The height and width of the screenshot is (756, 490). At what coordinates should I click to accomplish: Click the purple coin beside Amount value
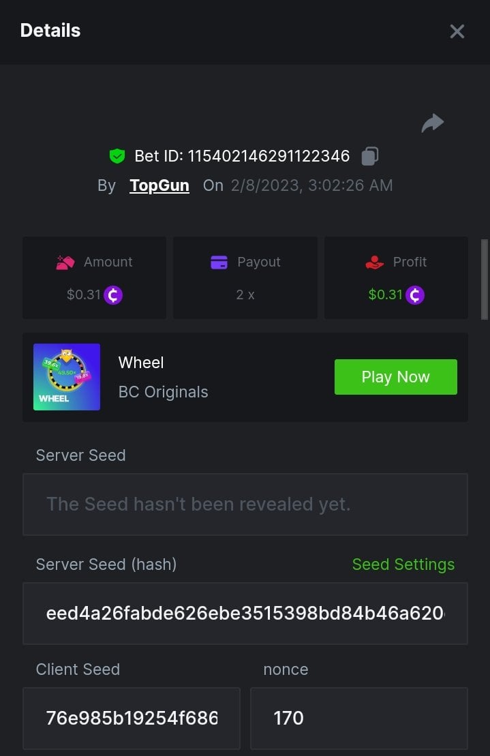(x=113, y=295)
